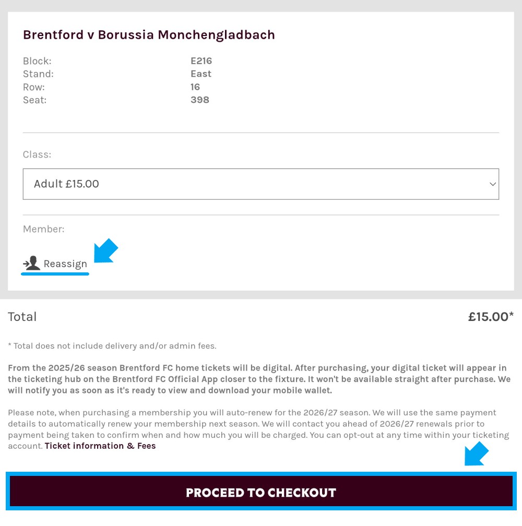Click the blue arrow above the checkout button
The height and width of the screenshot is (526, 522).
(477, 453)
